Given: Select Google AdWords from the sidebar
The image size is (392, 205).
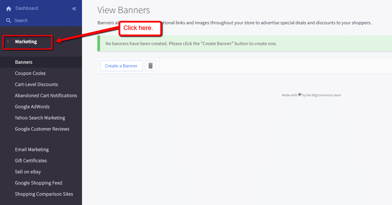Looking at the screenshot, I should [x=32, y=106].
